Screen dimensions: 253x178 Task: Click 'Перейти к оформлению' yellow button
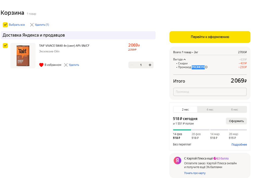(x=210, y=37)
